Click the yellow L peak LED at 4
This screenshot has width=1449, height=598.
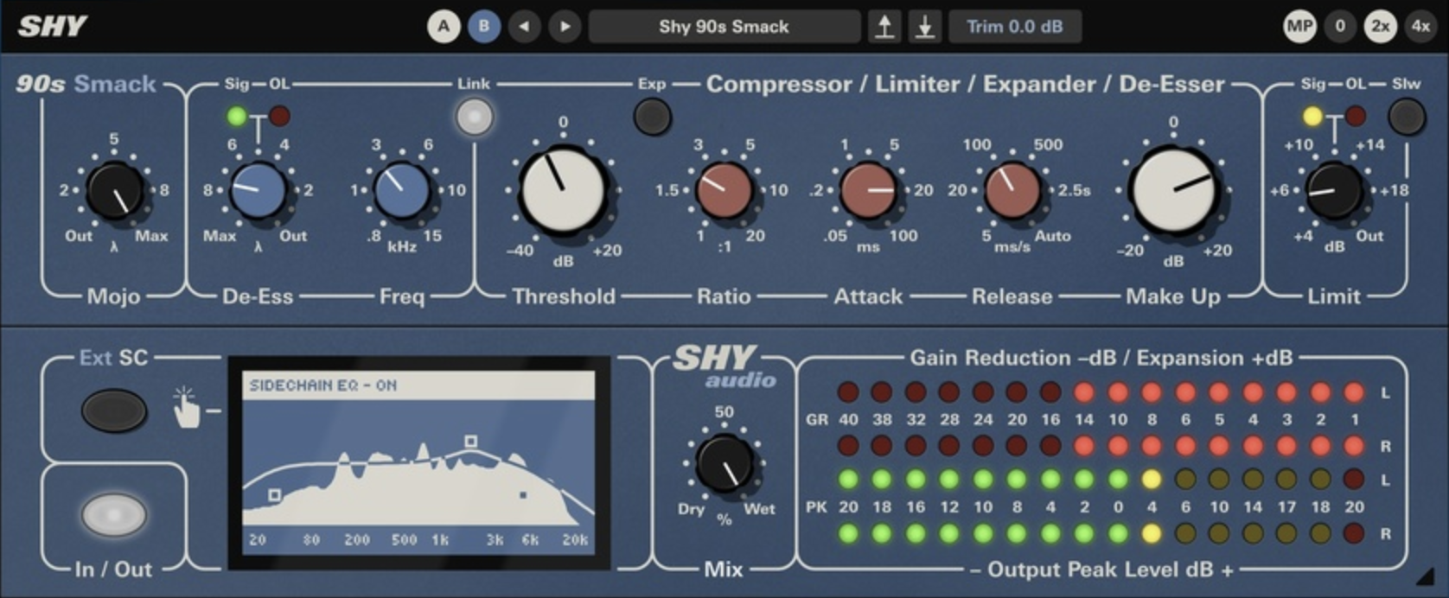(1152, 480)
